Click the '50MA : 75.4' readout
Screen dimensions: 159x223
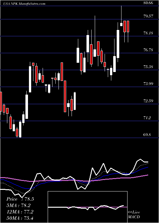[20, 218]
